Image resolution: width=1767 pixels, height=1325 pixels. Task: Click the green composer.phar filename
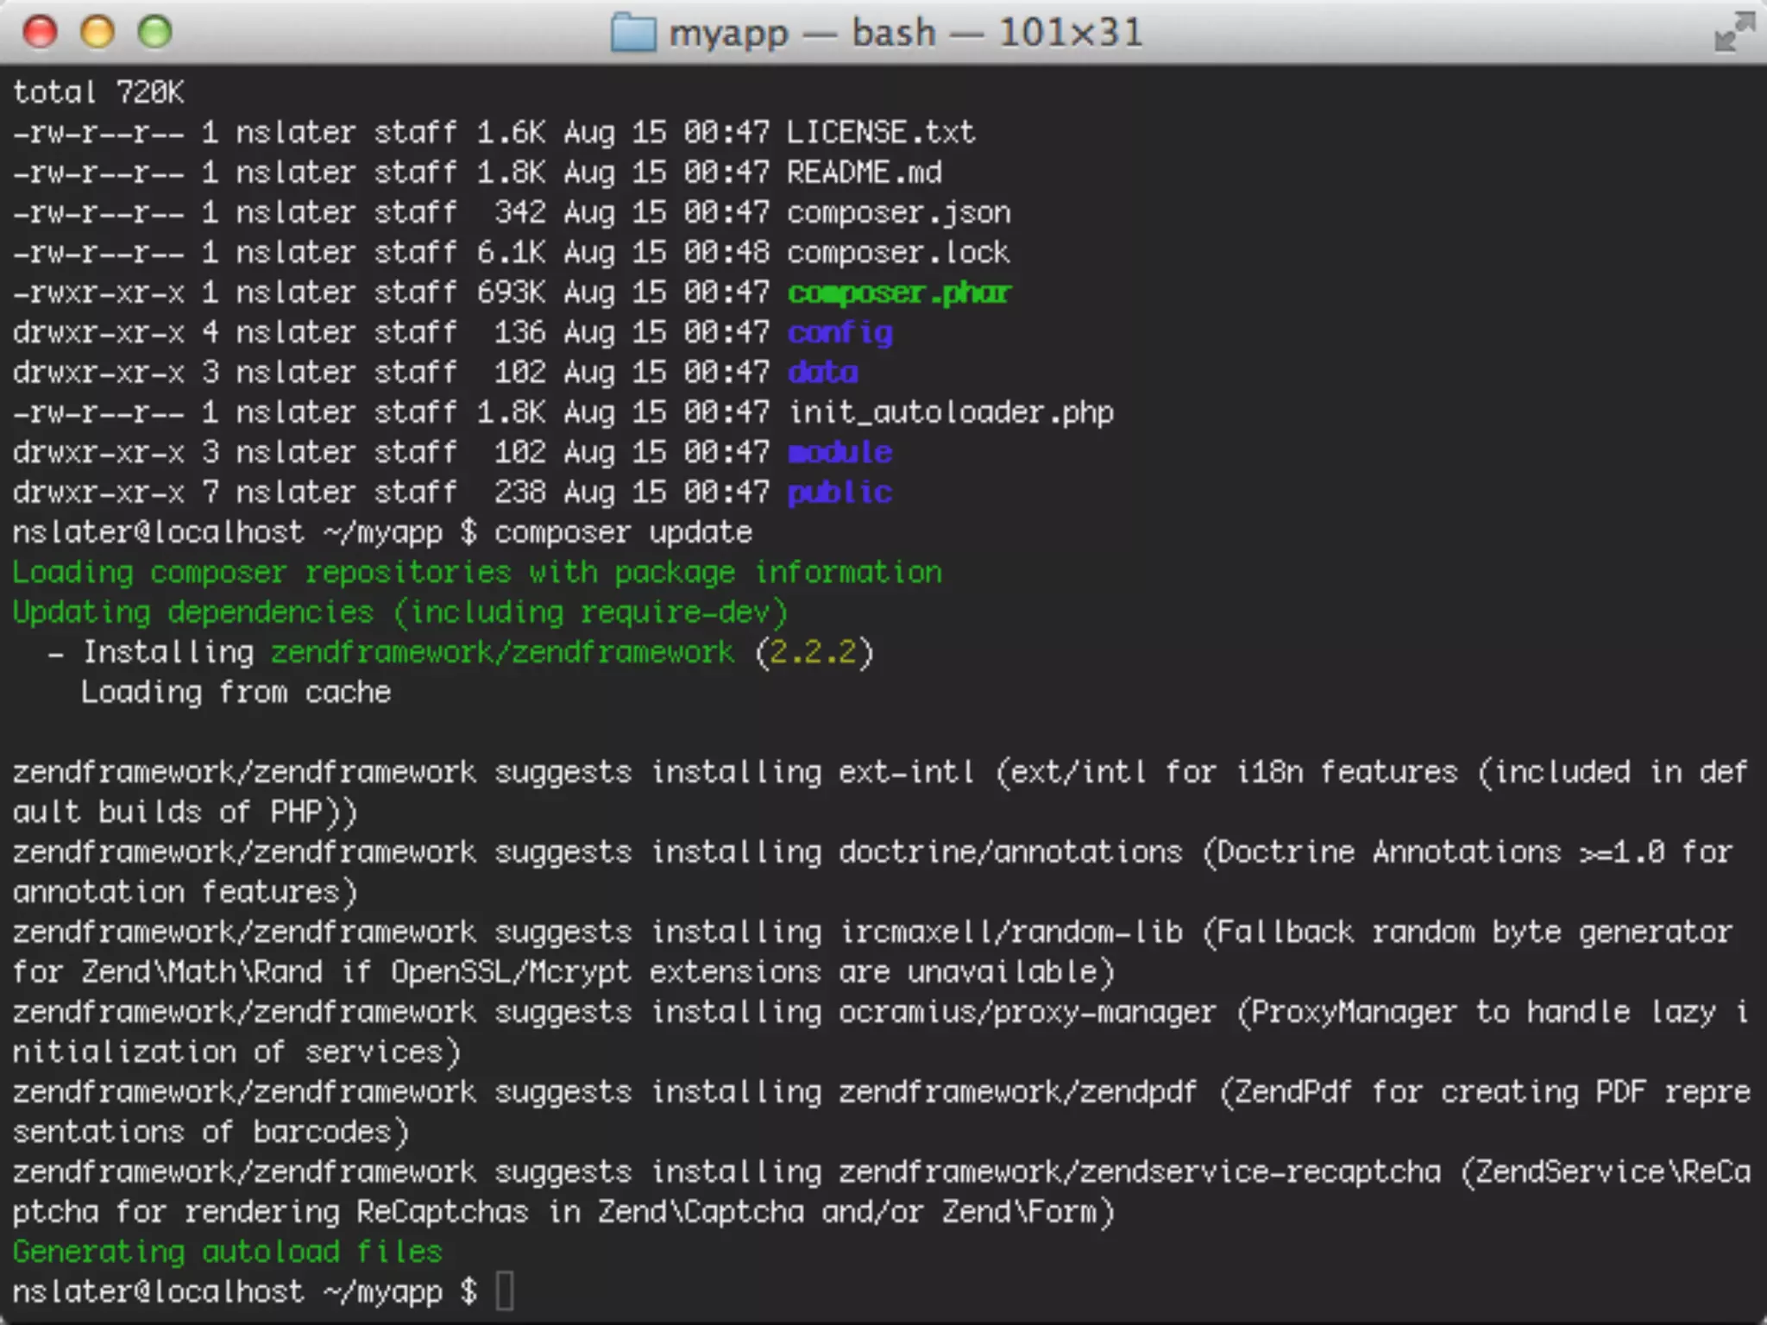click(898, 293)
